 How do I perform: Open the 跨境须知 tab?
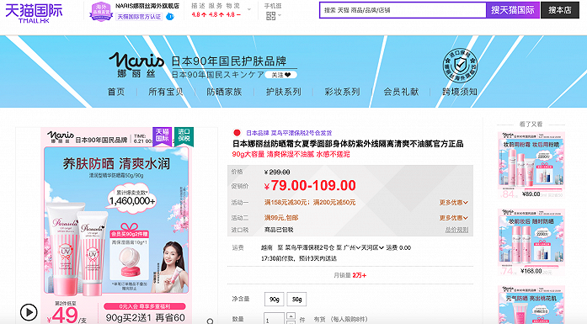(460, 92)
